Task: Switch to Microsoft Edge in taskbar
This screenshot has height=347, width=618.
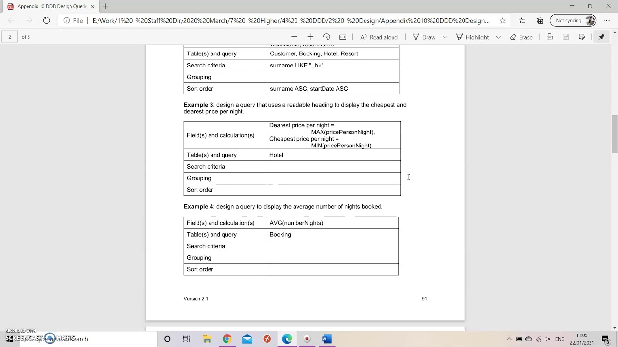Action: pyautogui.click(x=287, y=339)
